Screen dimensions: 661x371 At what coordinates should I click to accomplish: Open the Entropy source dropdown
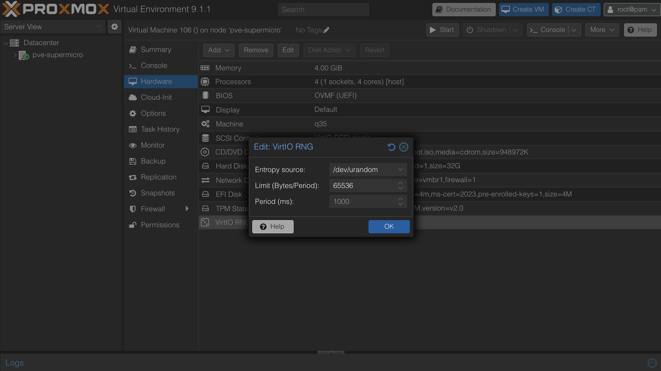[400, 169]
